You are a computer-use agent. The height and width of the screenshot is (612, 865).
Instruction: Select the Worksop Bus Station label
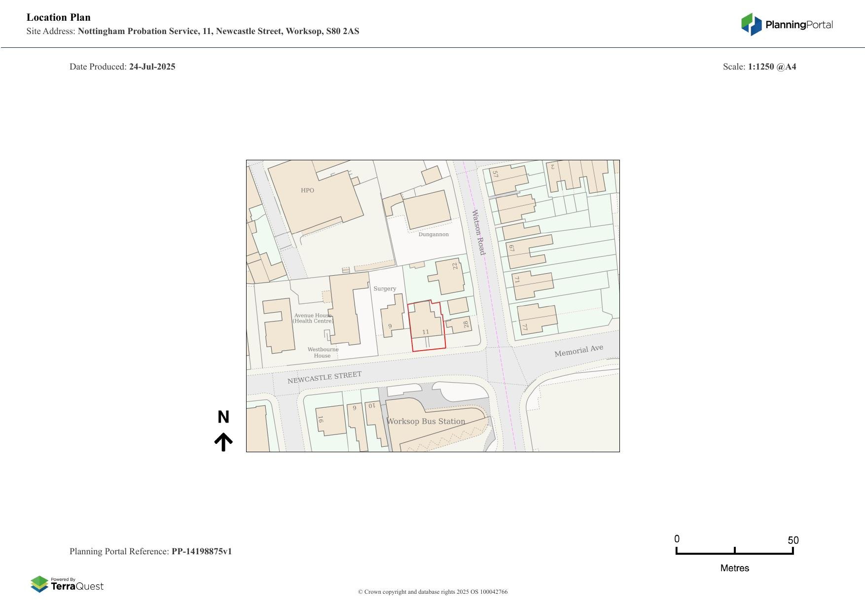[426, 421]
